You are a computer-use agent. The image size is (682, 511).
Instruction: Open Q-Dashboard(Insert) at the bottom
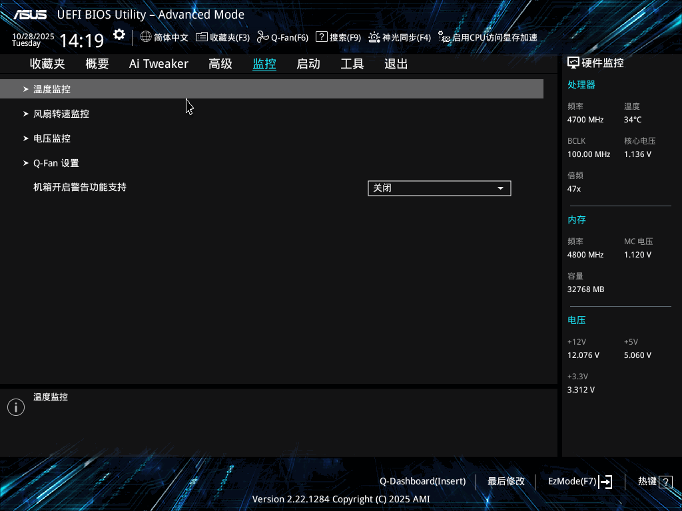[x=422, y=481]
